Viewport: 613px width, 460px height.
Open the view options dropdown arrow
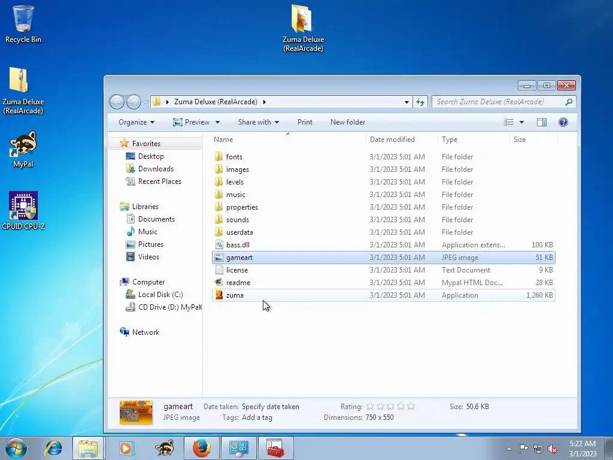pyautogui.click(x=521, y=122)
